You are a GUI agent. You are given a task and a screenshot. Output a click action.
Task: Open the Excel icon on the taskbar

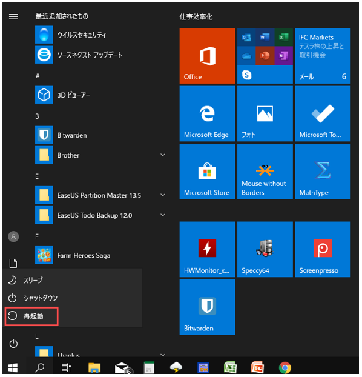click(230, 368)
